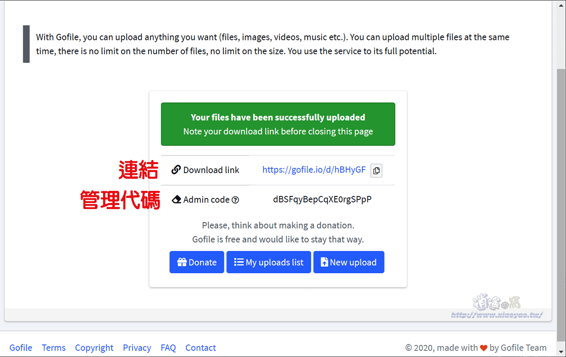Click the scrollbar up arrow
Image resolution: width=566 pixels, height=357 pixels.
pos(561,5)
